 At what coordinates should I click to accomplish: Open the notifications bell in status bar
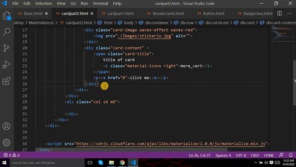click(x=290, y=155)
